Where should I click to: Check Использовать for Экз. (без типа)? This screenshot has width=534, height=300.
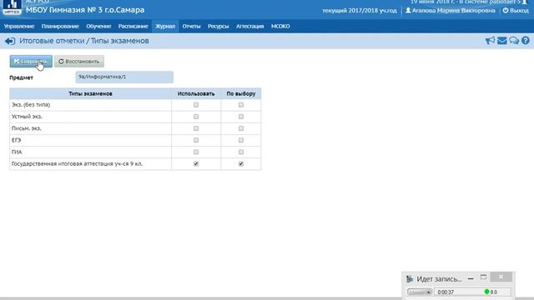(196, 105)
